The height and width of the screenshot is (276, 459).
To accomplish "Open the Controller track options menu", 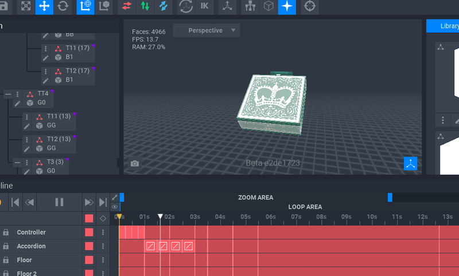I will tap(103, 232).
